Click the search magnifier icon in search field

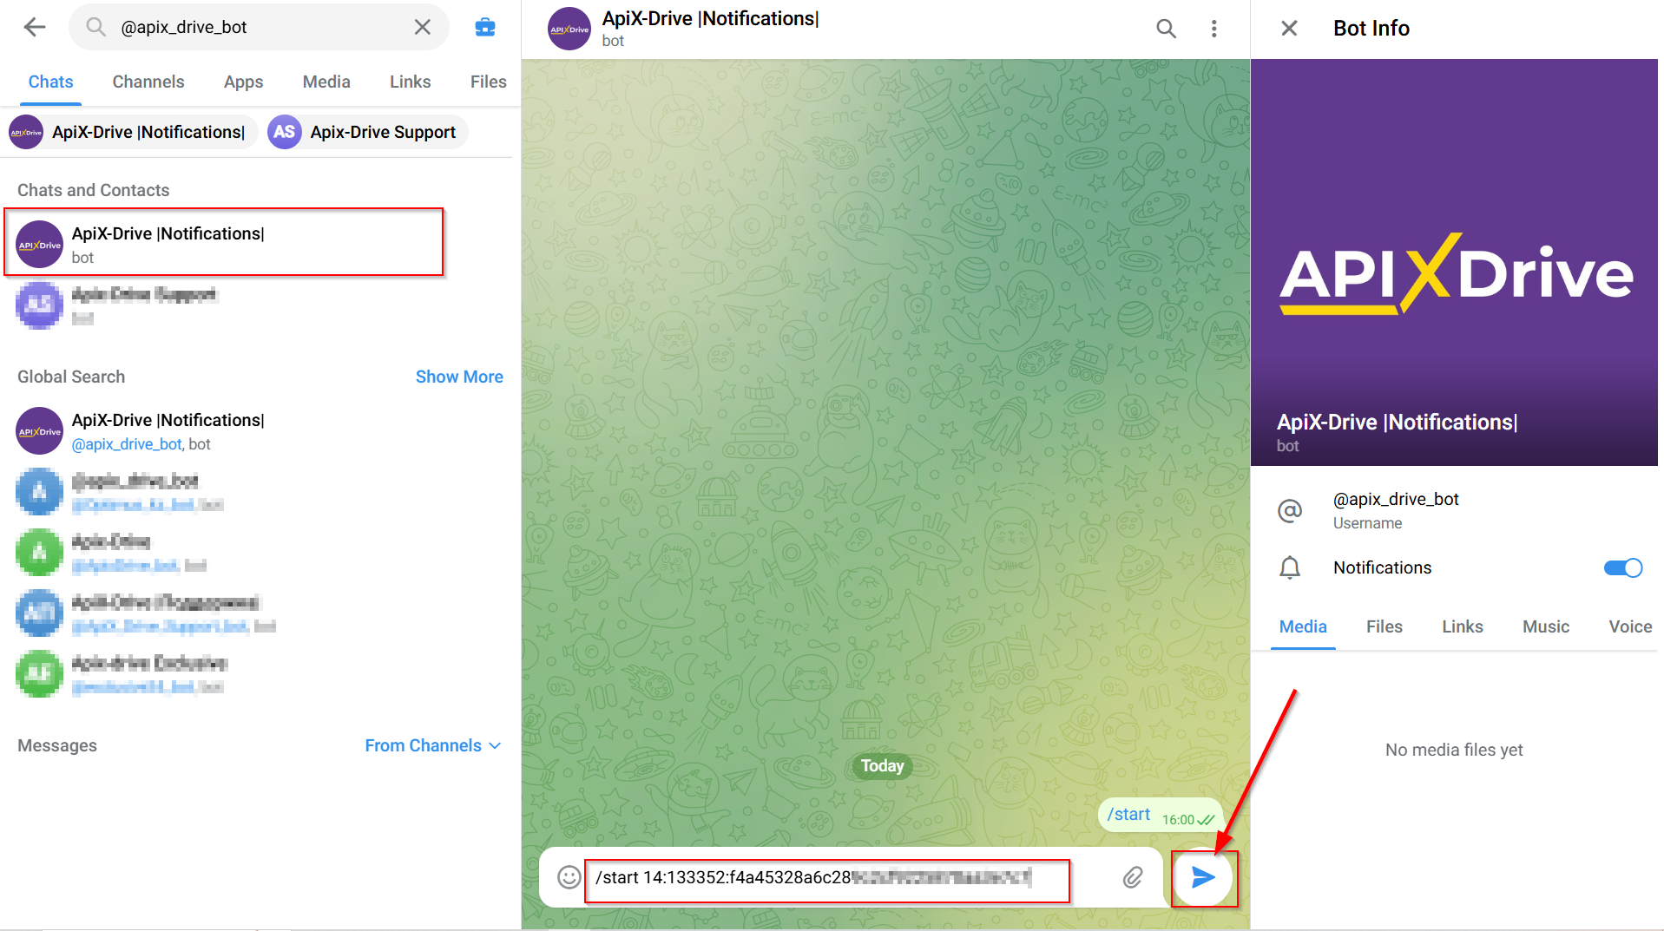pyautogui.click(x=95, y=27)
